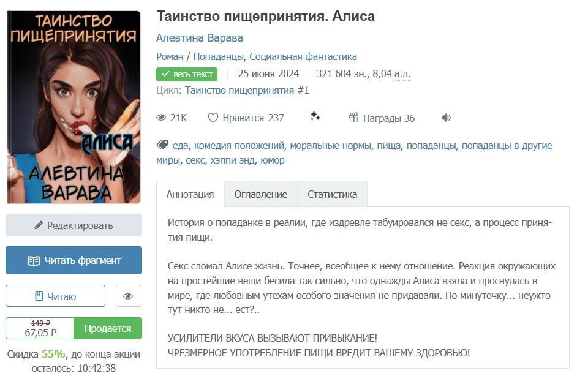Viewport: 577px width, 373px height.
Task: Click the book cover thumbnail
Action: (74, 107)
